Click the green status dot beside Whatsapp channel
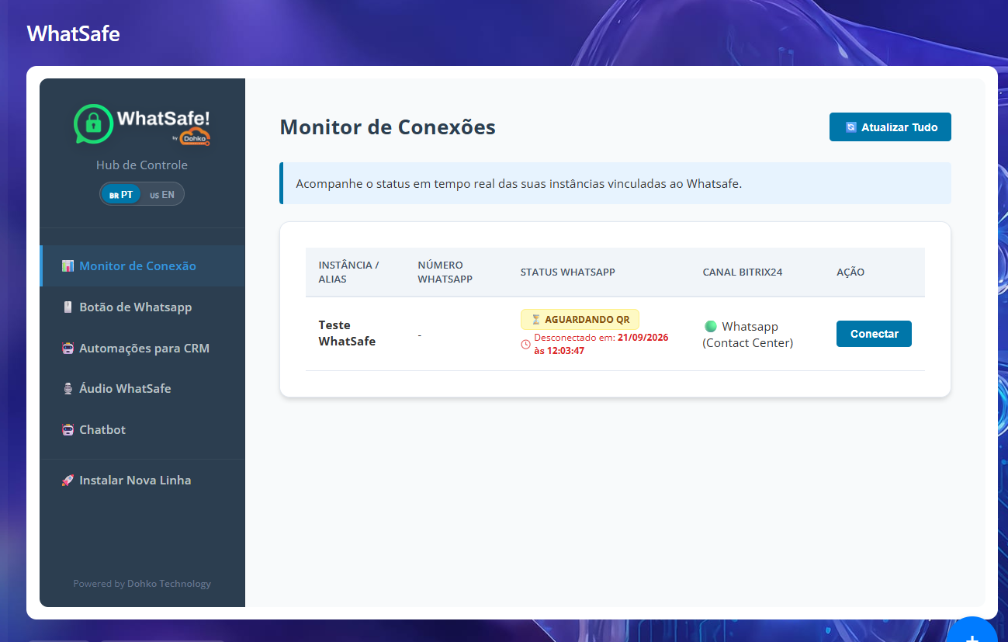 pos(710,327)
